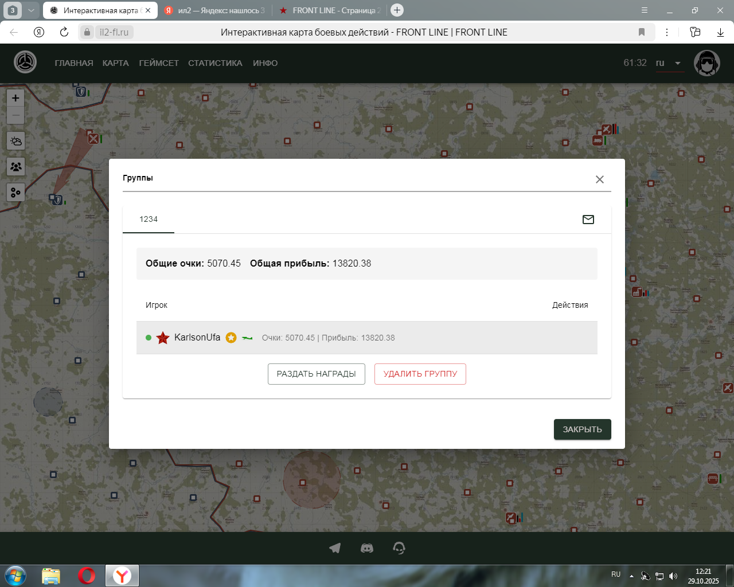
Task: Click the il2-fl.ru address field
Action: [114, 32]
